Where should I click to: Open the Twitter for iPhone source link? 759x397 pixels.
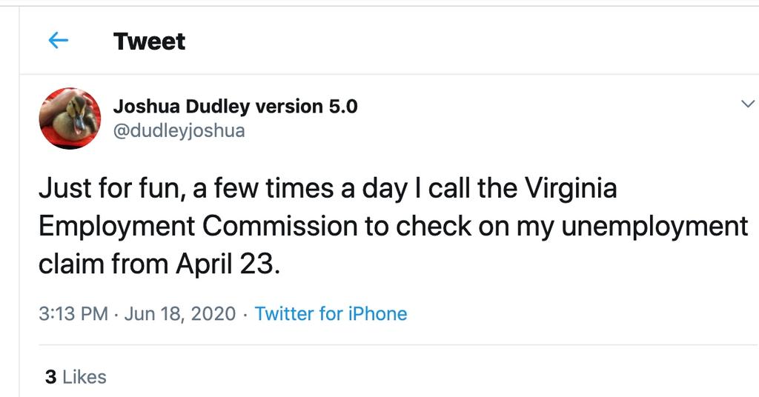(x=331, y=313)
